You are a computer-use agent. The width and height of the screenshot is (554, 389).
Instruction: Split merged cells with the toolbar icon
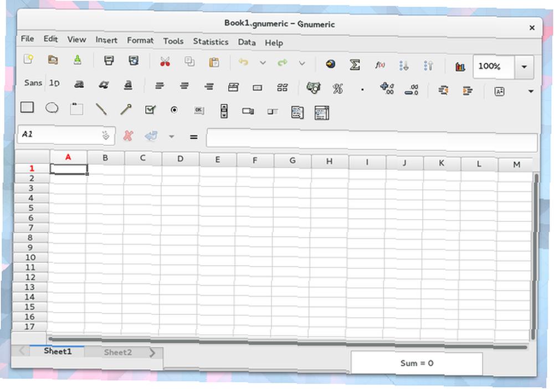point(282,87)
